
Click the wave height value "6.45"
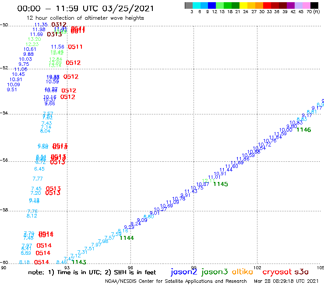click(39, 169)
